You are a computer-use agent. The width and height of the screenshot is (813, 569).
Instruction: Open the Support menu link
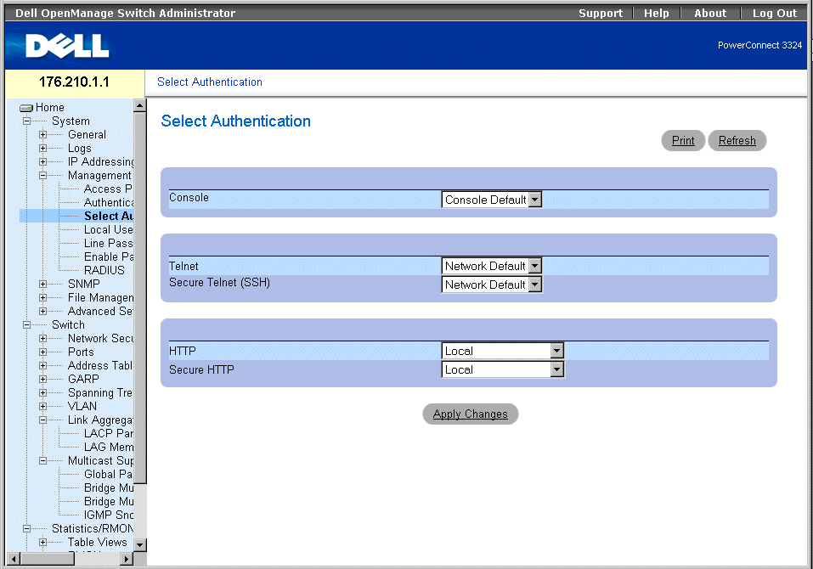(x=601, y=14)
